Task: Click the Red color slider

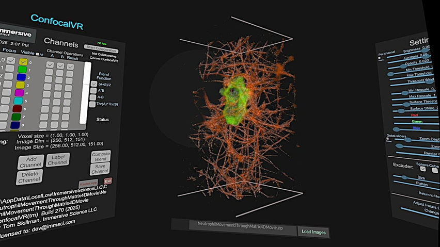Action: pyautogui.click(x=416, y=117)
